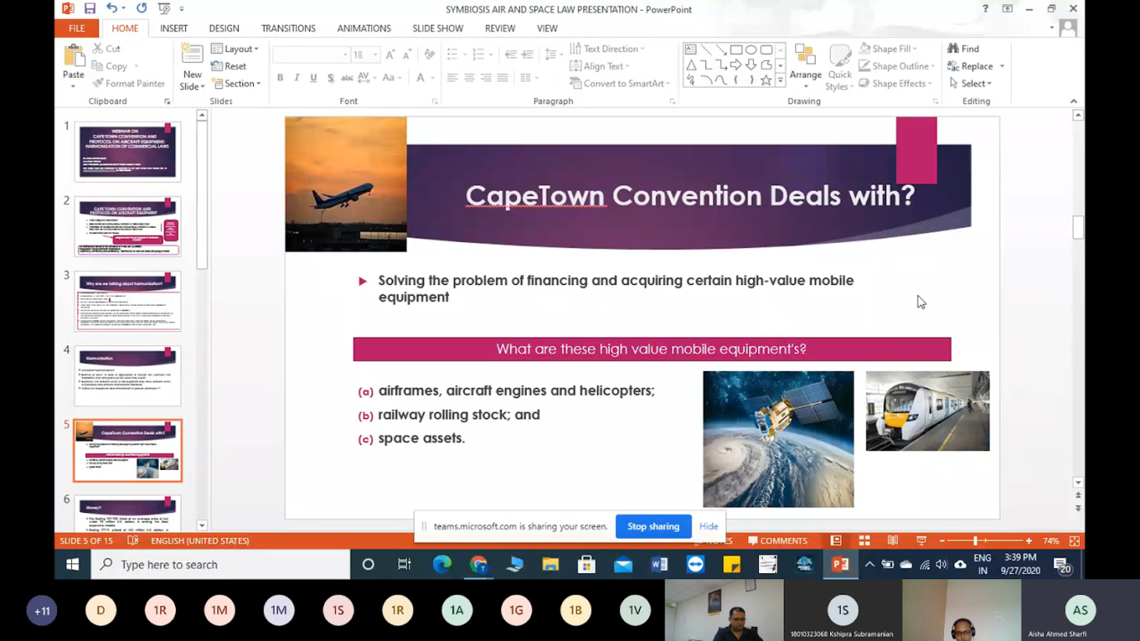Clear all formatting icon
This screenshot has height=641, width=1140.
point(429,55)
